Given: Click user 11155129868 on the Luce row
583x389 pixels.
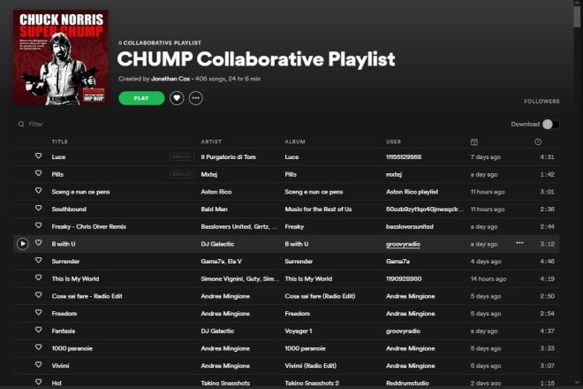Looking at the screenshot, I should coord(404,157).
